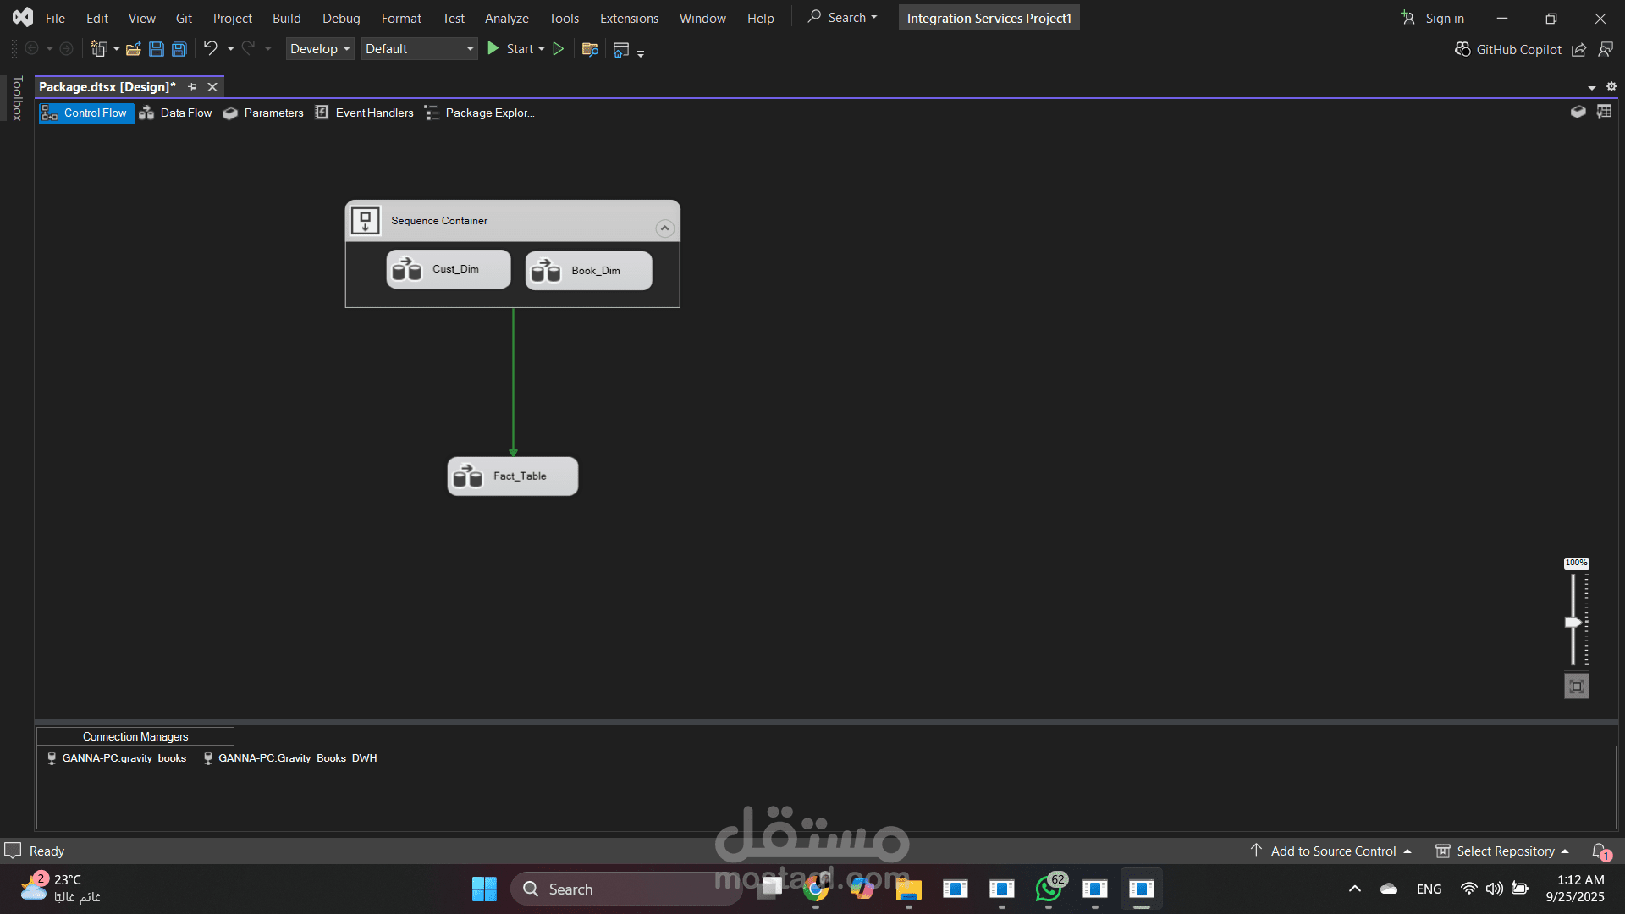Click the design surface zoom slider handle
Image resolution: width=1625 pixels, height=914 pixels.
tap(1573, 622)
